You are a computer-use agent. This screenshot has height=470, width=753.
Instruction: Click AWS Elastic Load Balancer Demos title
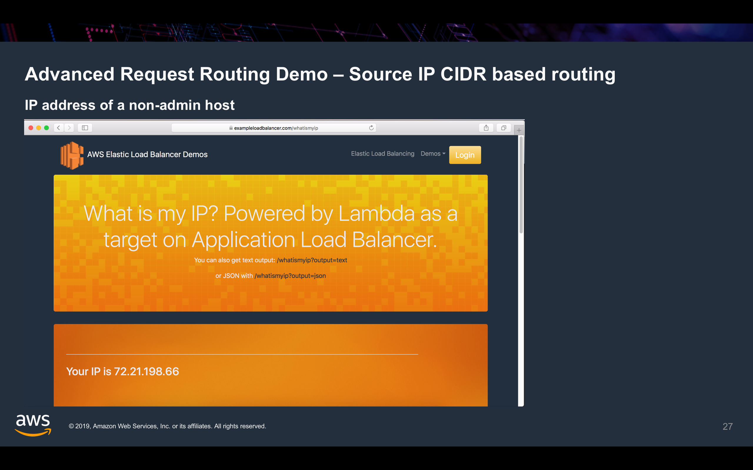(x=147, y=155)
